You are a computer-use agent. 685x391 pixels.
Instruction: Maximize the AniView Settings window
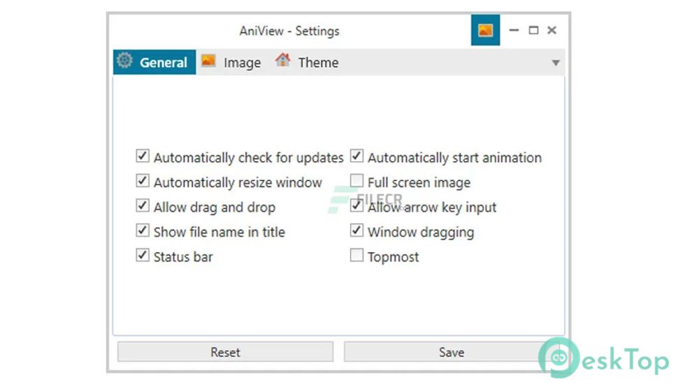[x=533, y=30]
